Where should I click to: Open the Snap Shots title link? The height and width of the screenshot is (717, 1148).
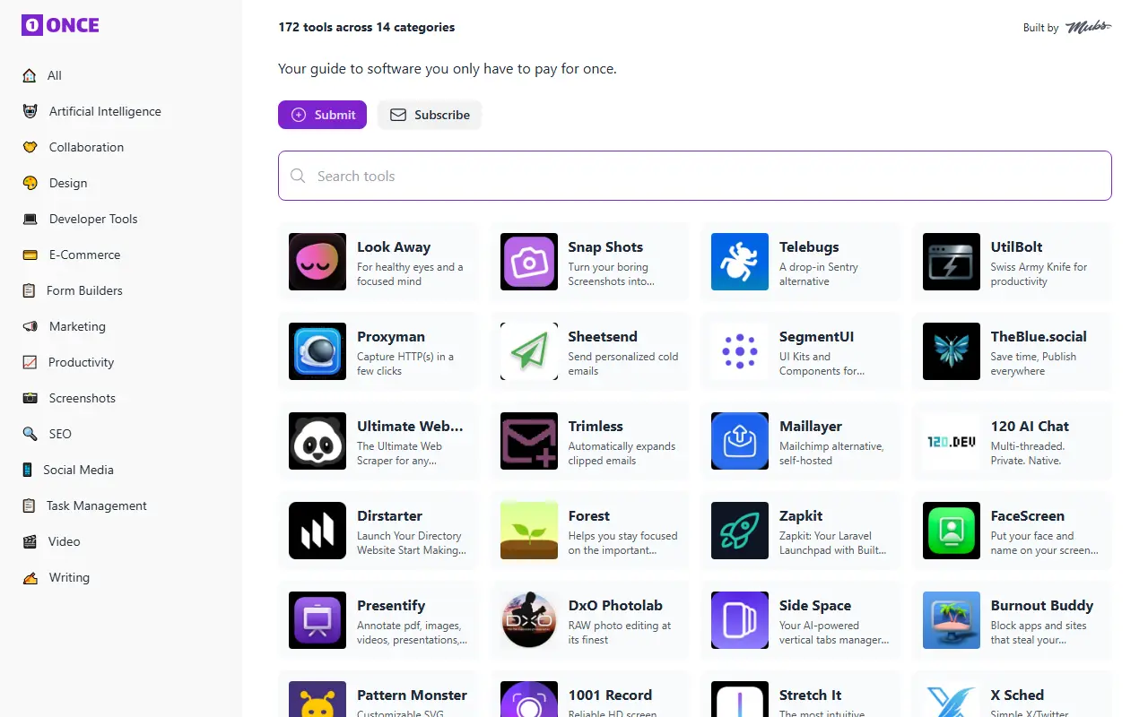[605, 247]
